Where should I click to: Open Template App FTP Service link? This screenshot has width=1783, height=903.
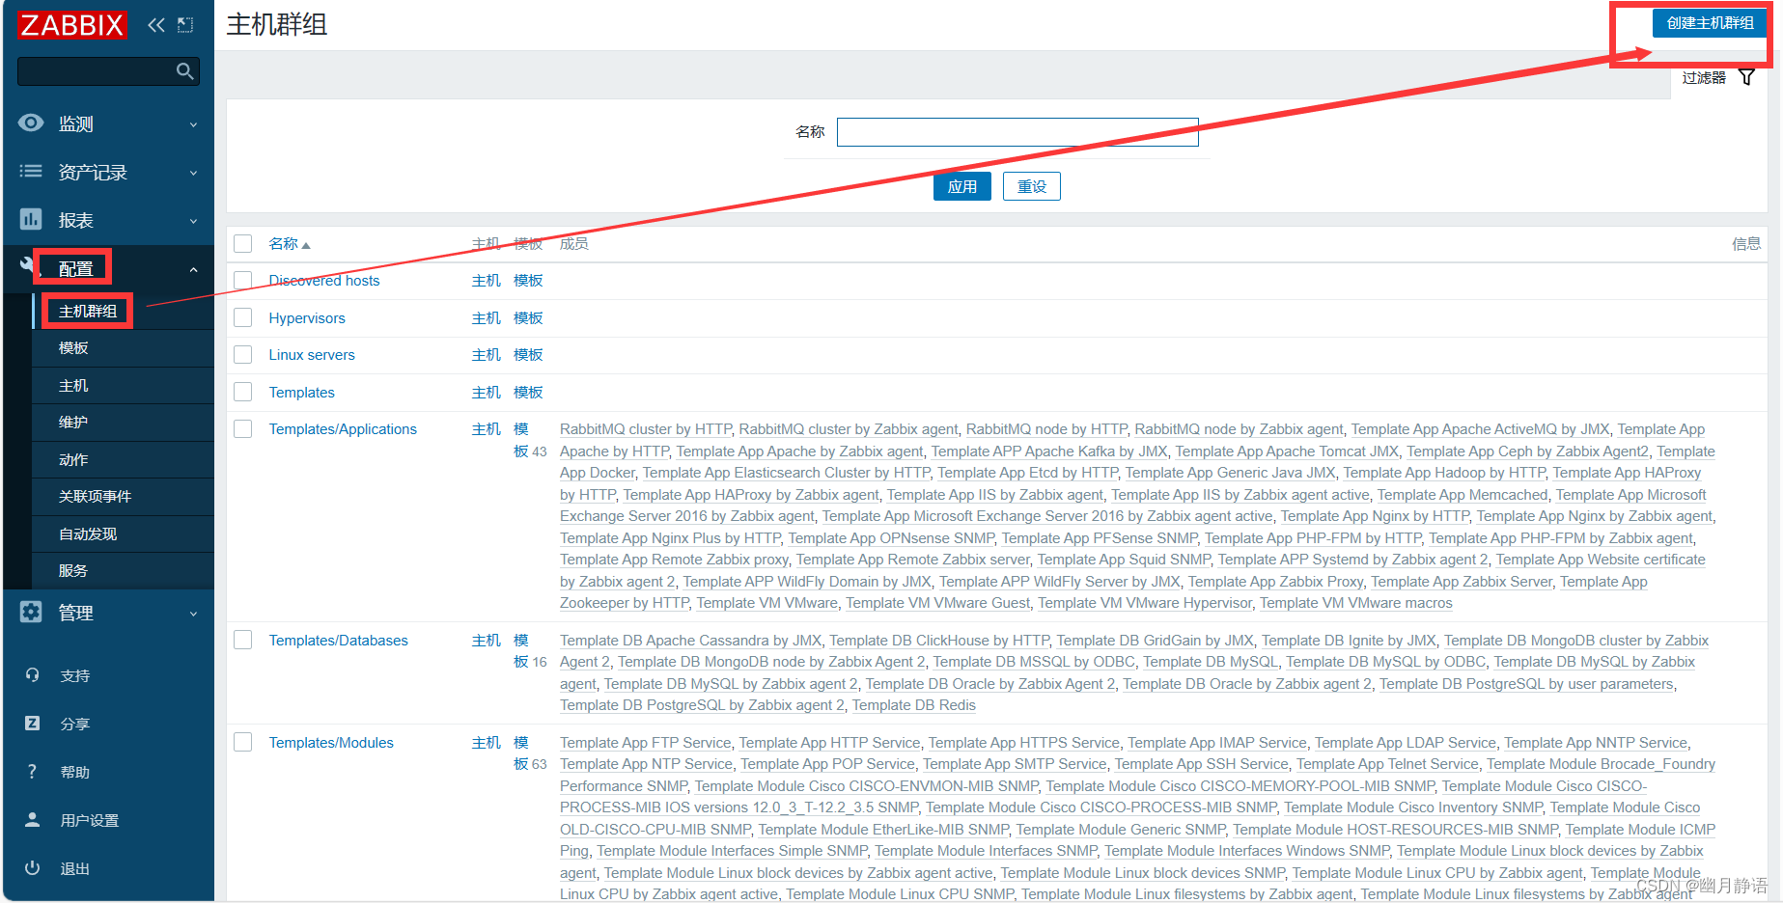[646, 743]
